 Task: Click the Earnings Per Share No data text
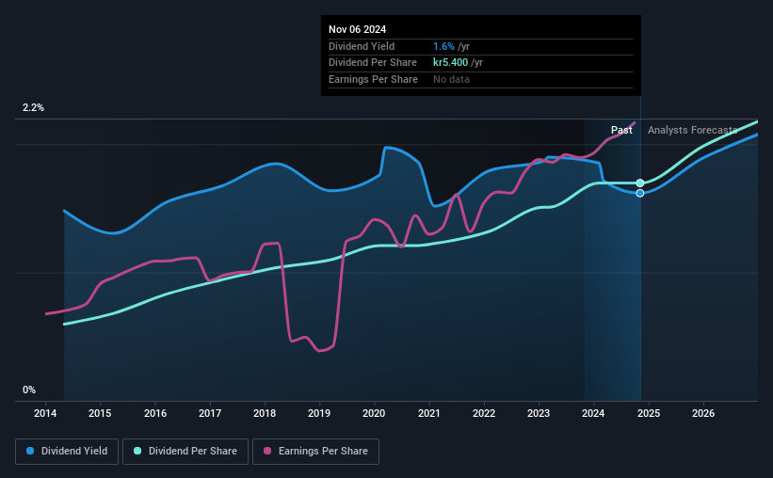(x=451, y=79)
